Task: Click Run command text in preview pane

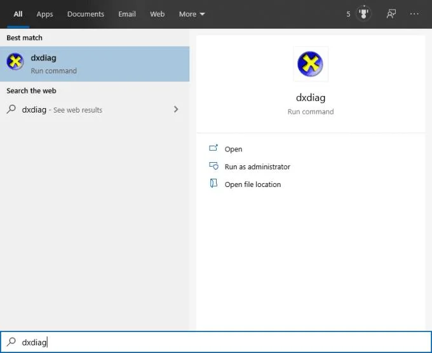Action: [x=311, y=112]
